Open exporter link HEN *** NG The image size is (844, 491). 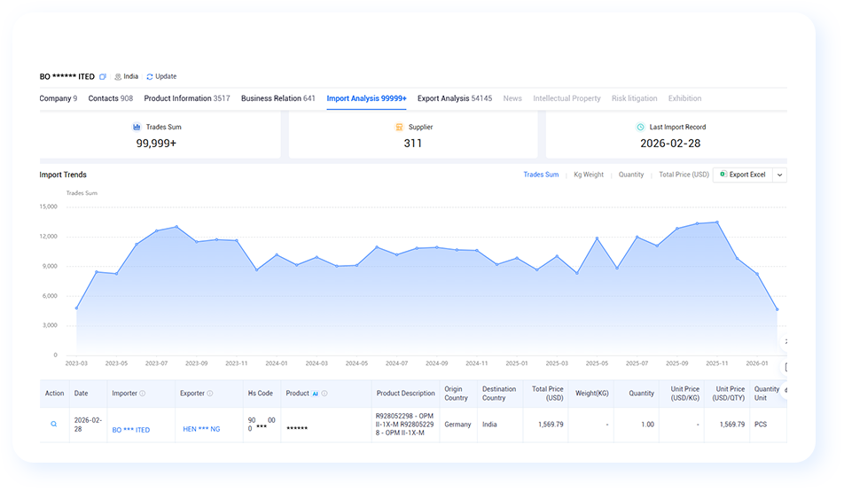(x=201, y=429)
